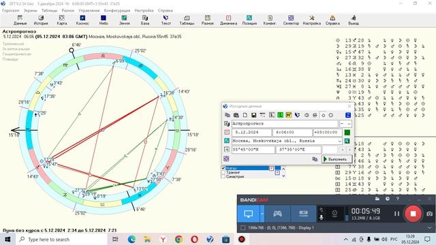Open the Данные toolbar icon
The image size is (436, 245).
pyautogui.click(x=20, y=20)
